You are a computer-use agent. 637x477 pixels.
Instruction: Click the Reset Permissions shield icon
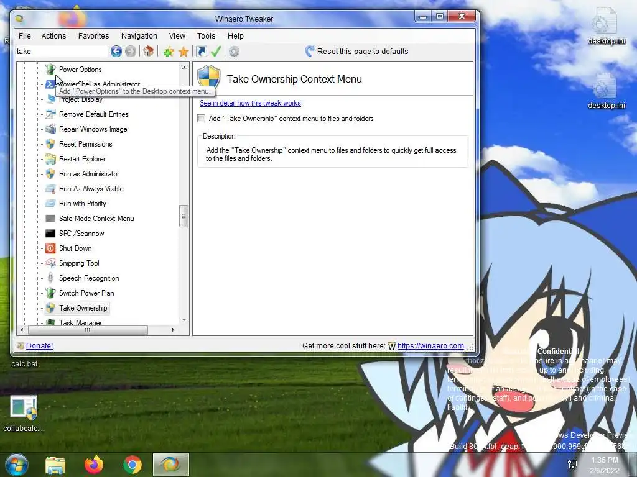click(50, 144)
